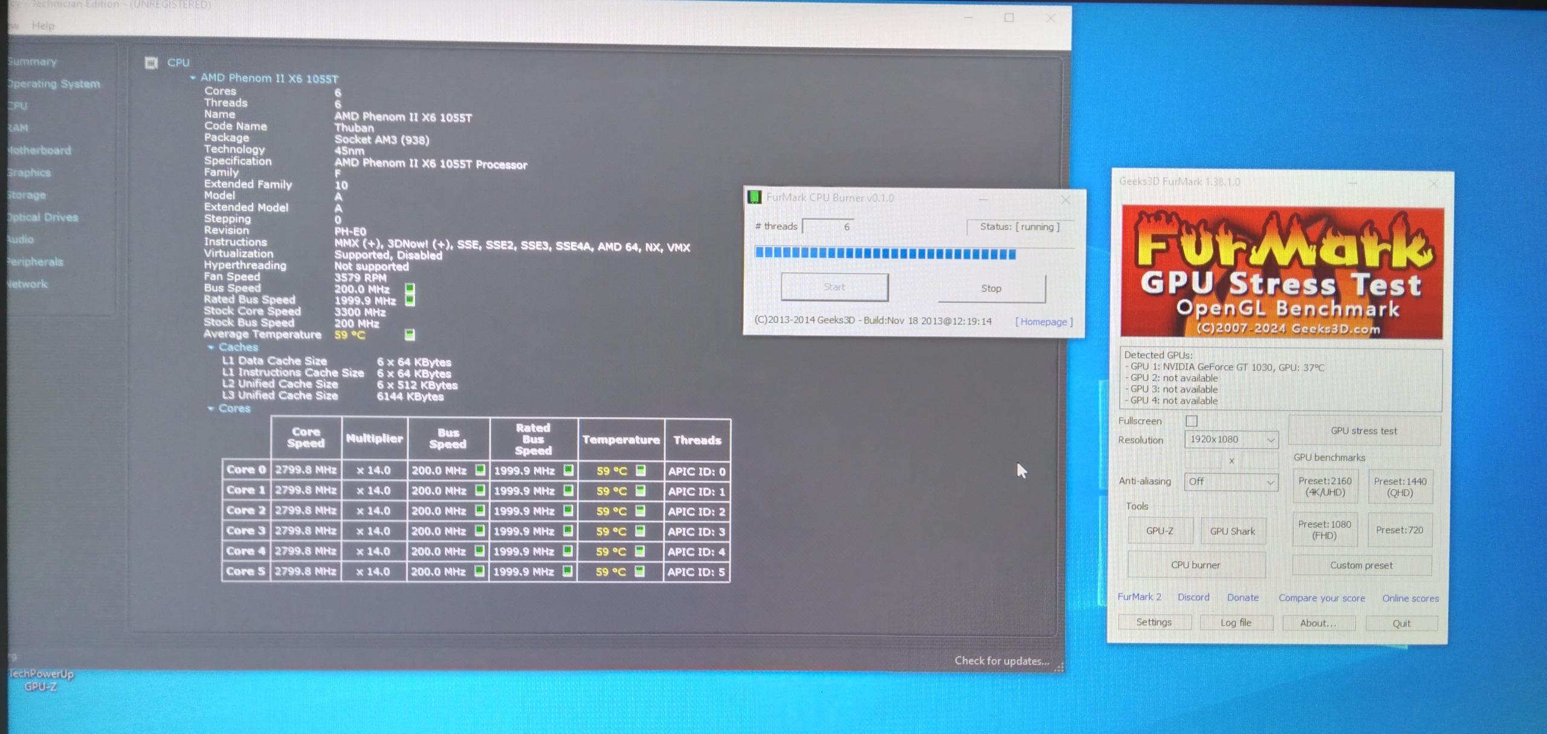Click the CPU burner progress bar
The height and width of the screenshot is (734, 1547).
coord(885,254)
